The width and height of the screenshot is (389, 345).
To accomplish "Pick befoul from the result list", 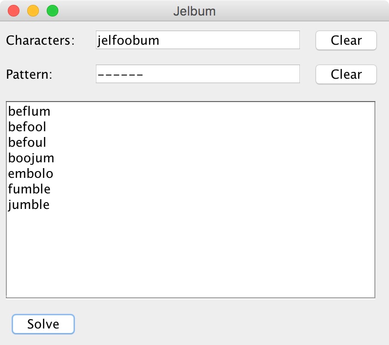I will (x=27, y=143).
